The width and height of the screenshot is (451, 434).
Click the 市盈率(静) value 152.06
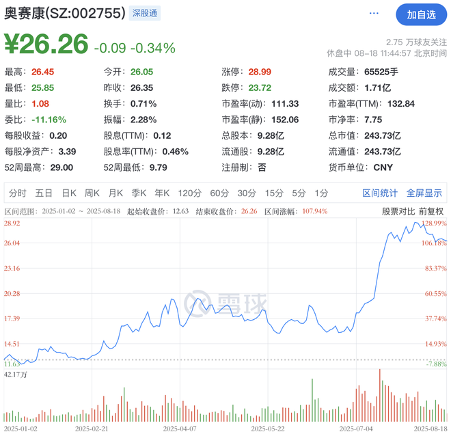[x=285, y=120]
